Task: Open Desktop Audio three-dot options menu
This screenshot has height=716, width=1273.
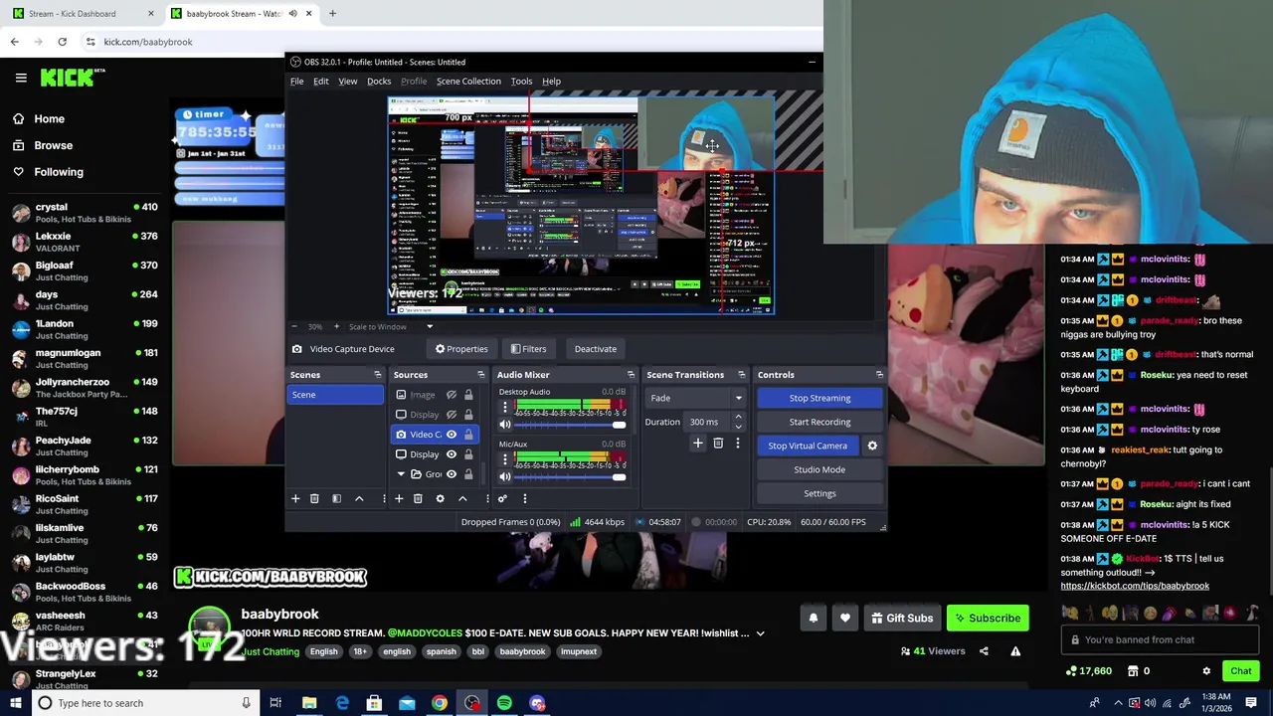Action: coord(505,408)
